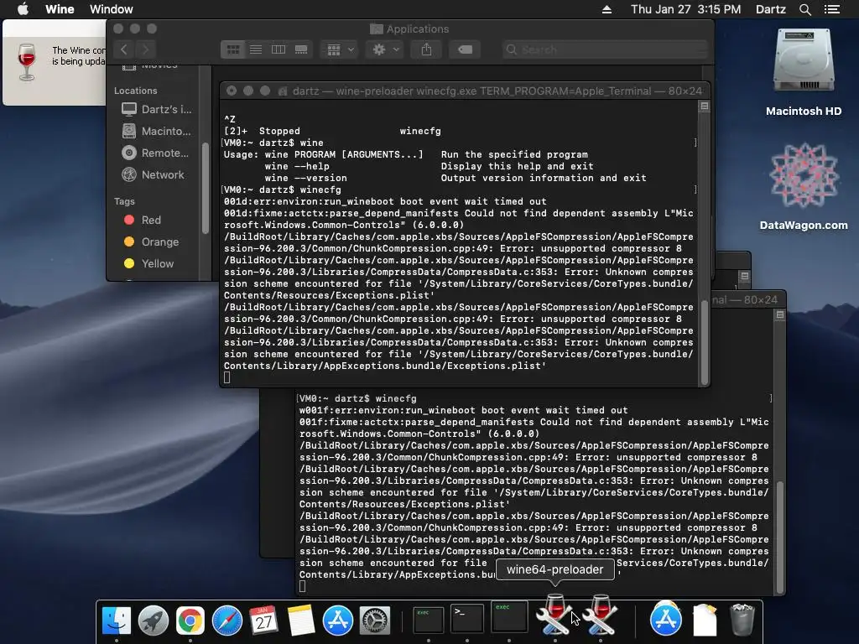Select Macintosh HD in Finder sidebar
Screen dimensions: 859x644
tap(157, 132)
